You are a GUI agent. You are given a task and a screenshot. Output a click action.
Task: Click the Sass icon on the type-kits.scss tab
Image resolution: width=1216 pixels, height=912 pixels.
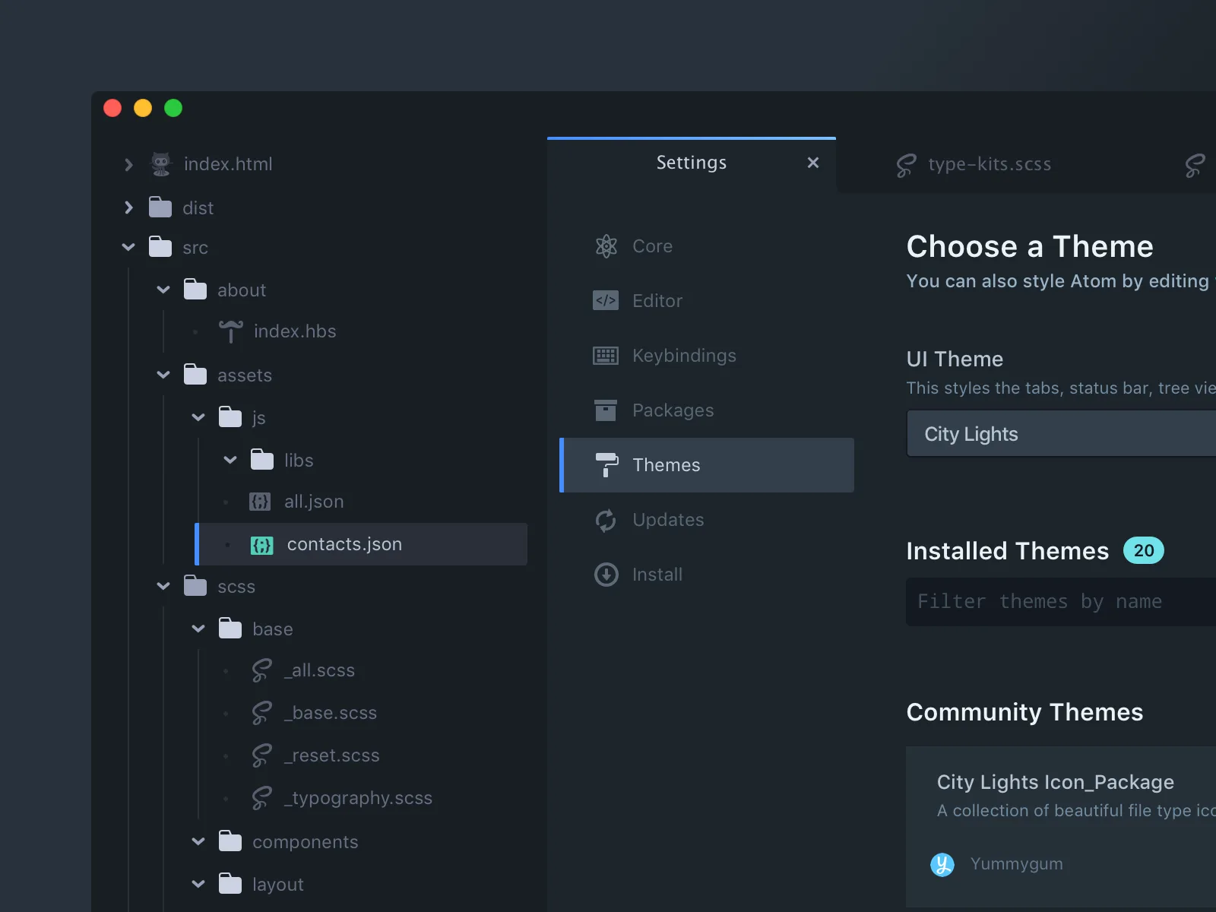pos(906,165)
